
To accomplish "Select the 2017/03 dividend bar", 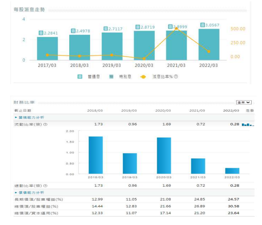I will [48, 48].
